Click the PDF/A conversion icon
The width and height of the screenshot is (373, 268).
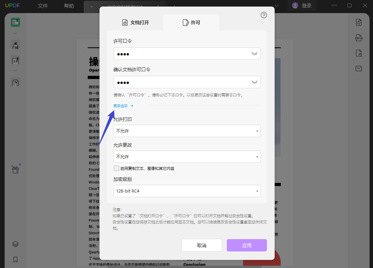point(359,38)
